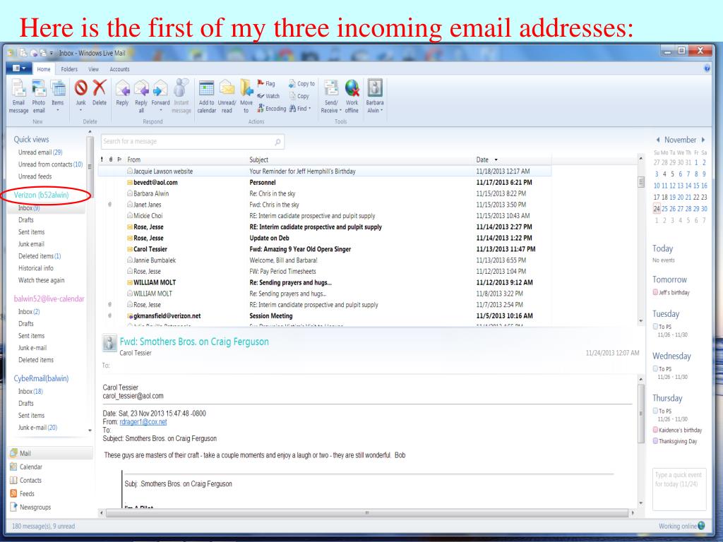Viewport: 723px width, 542px height.
Task: Check Wednesday's To PS event
Action: pyautogui.click(x=655, y=368)
